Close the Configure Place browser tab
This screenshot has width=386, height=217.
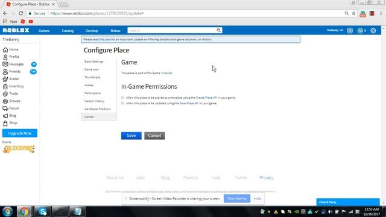pyautogui.click(x=53, y=4)
